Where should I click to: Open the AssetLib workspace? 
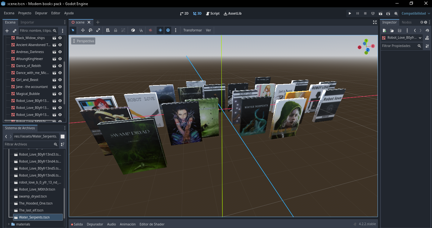click(233, 13)
